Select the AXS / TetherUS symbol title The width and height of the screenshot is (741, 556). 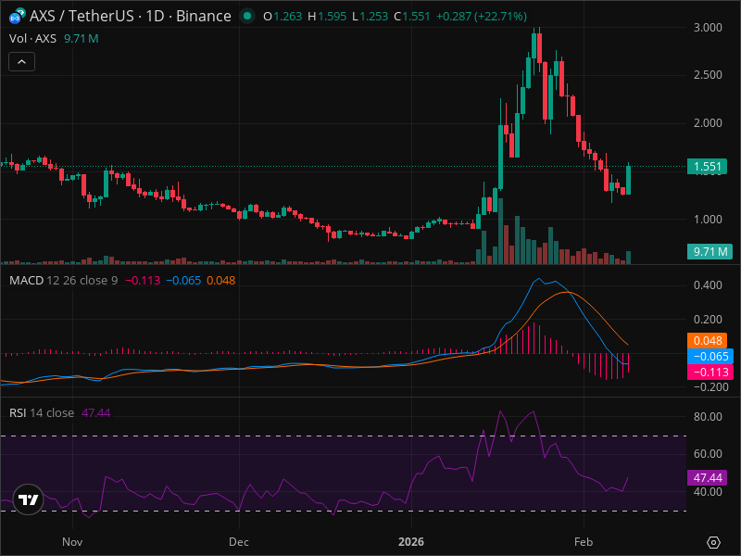click(131, 16)
